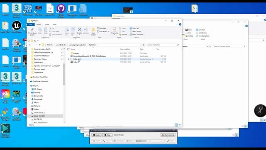Open the File tab in the ribbon
The image size is (266, 150).
31,25
